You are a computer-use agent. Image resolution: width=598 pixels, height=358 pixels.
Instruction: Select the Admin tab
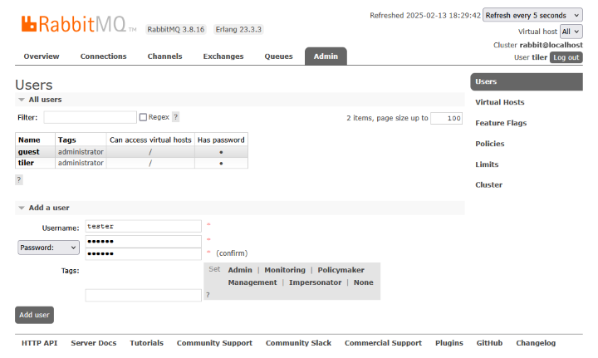click(326, 56)
